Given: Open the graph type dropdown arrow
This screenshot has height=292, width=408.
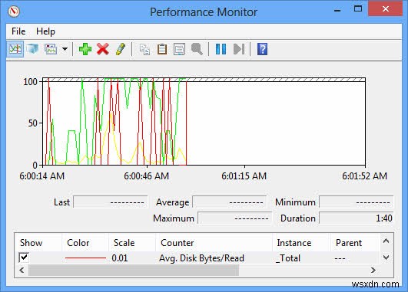Looking at the screenshot, I should click(x=65, y=49).
